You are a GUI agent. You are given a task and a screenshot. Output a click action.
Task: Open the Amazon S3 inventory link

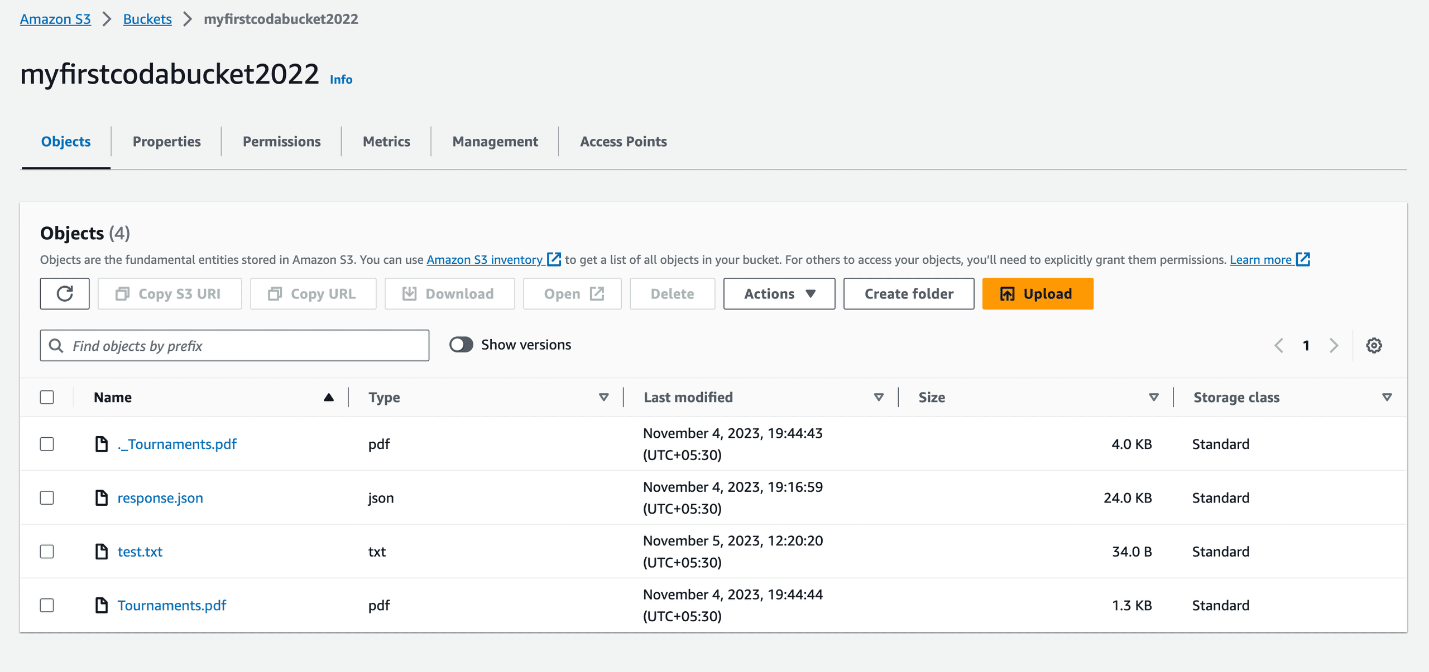[x=485, y=259]
